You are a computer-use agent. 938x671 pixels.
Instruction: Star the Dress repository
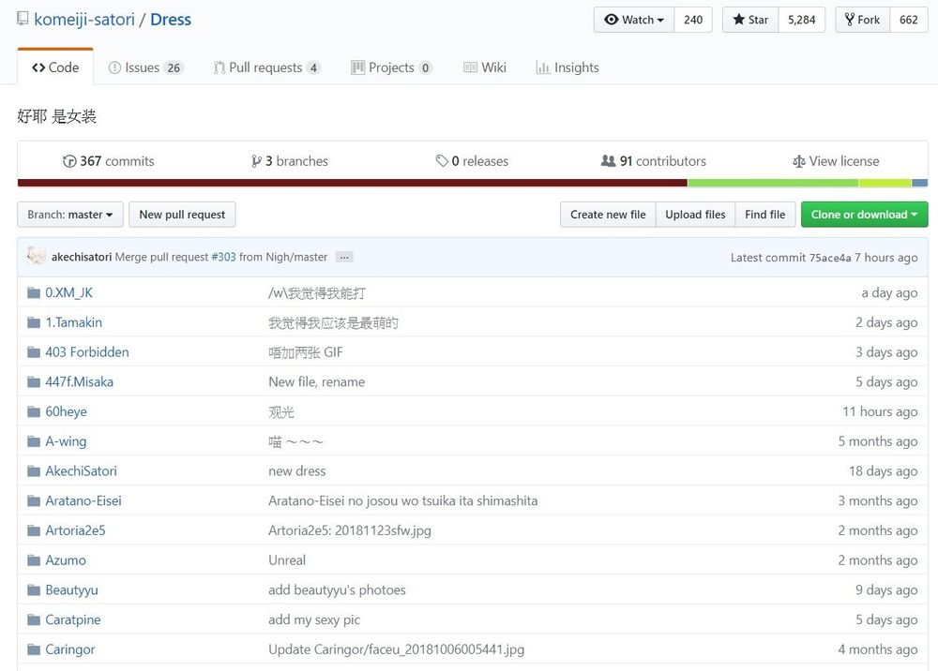750,20
